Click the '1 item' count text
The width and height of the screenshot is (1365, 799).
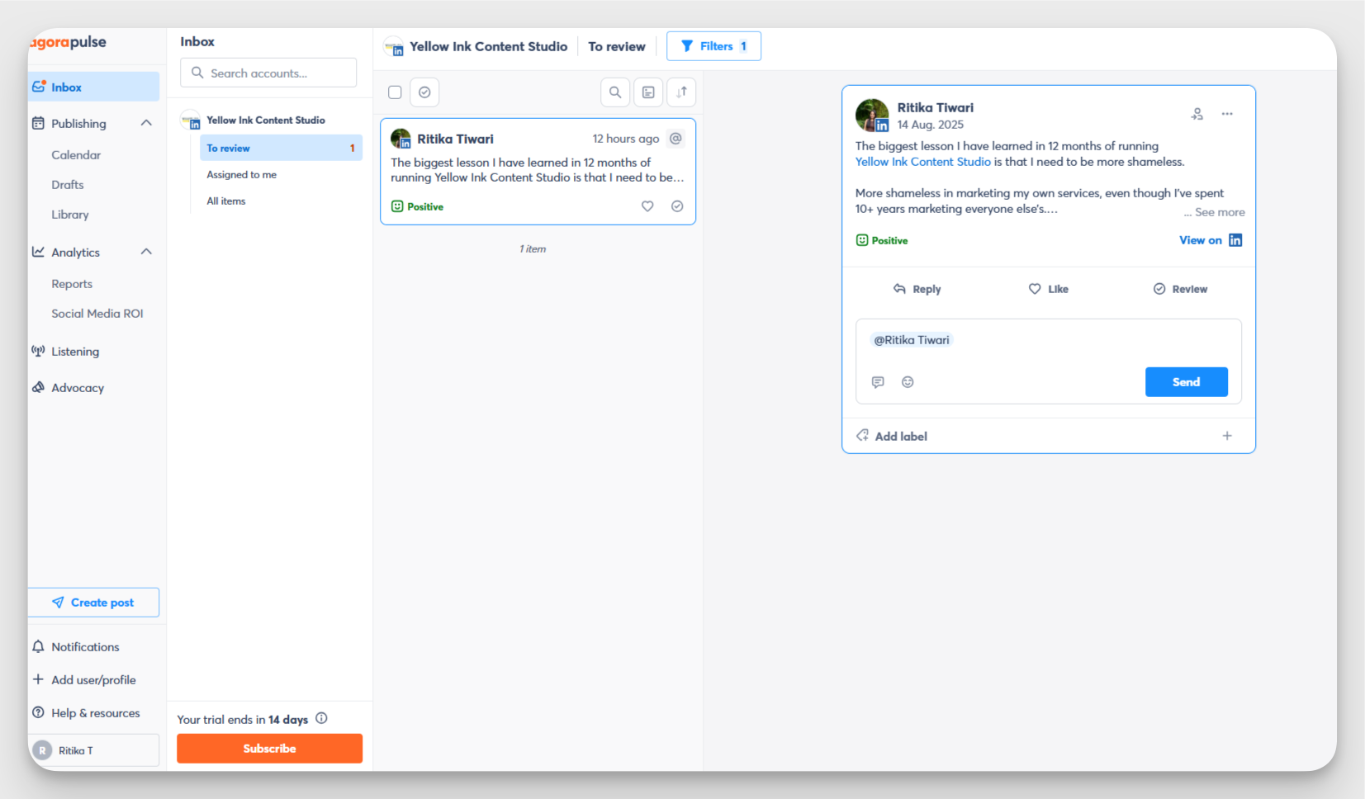coord(533,248)
